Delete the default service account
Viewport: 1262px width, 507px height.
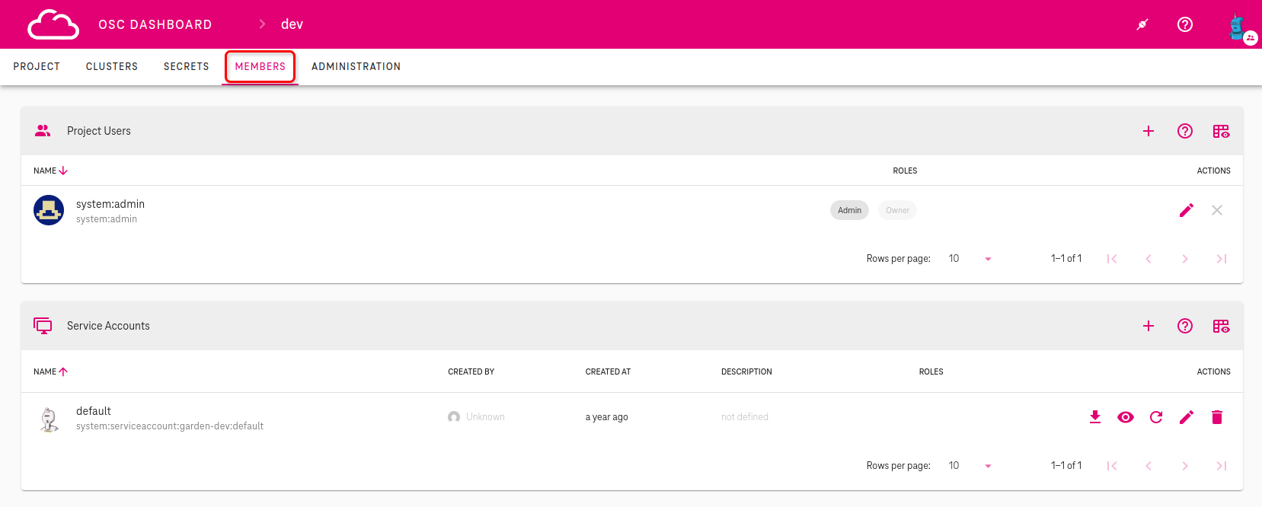click(1217, 417)
